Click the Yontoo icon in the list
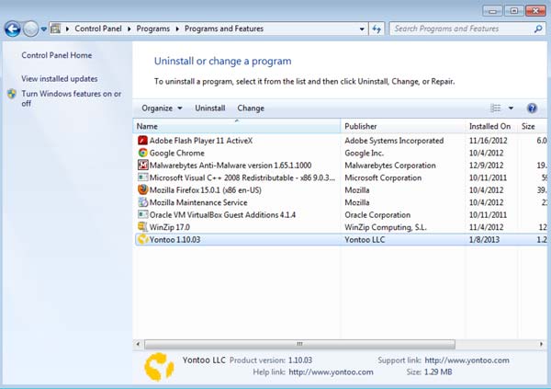 142,239
